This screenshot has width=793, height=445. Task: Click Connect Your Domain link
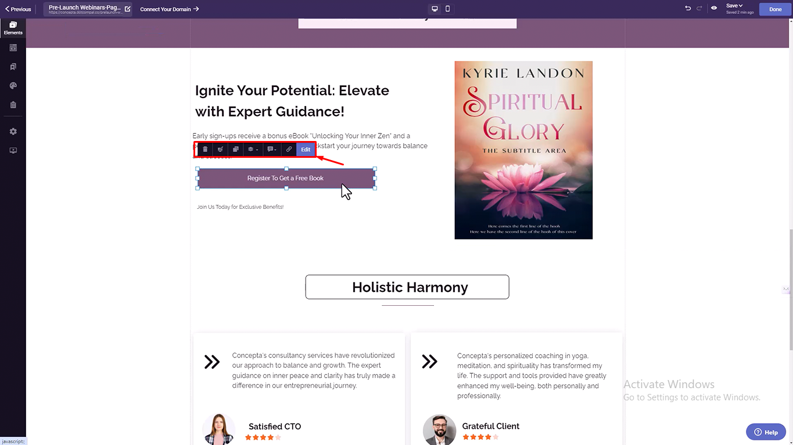pos(170,9)
